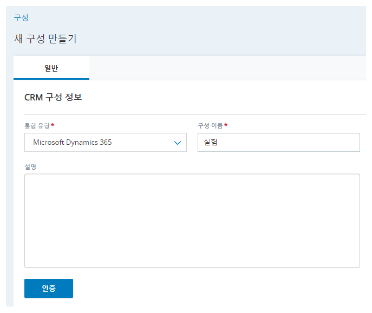Screen dimensions: 372x313
Task: Open the 통합 유형 dropdown showing Microsoft Dynamics 365
Action: pyautogui.click(x=106, y=142)
